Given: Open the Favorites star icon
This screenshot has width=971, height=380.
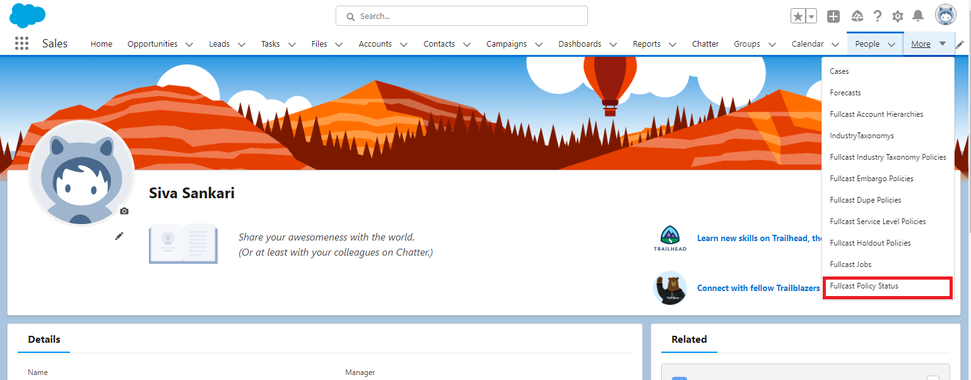Looking at the screenshot, I should click(x=798, y=16).
